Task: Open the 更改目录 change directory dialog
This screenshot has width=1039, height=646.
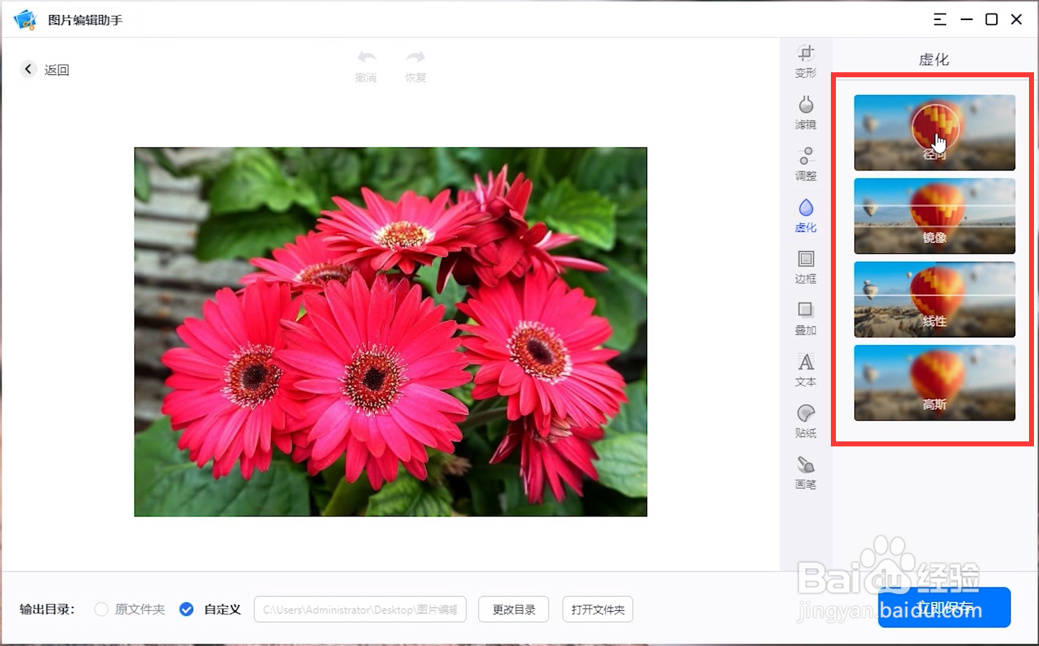Action: point(513,609)
